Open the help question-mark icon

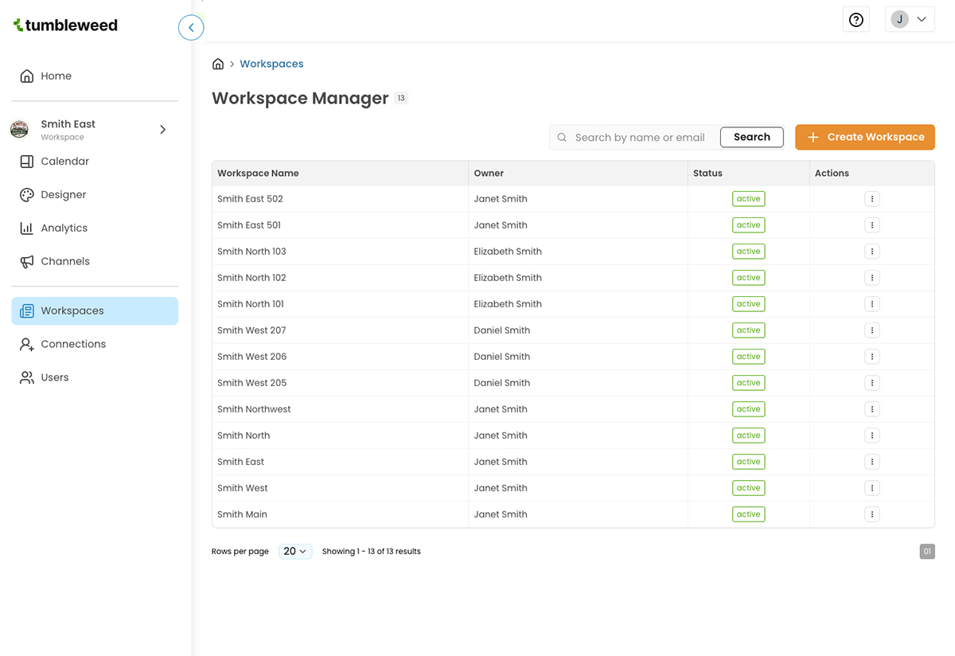tap(856, 19)
